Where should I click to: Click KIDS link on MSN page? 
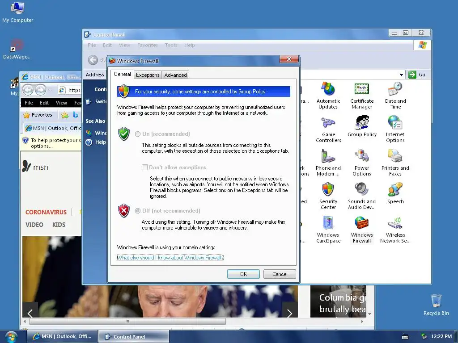[x=59, y=225]
